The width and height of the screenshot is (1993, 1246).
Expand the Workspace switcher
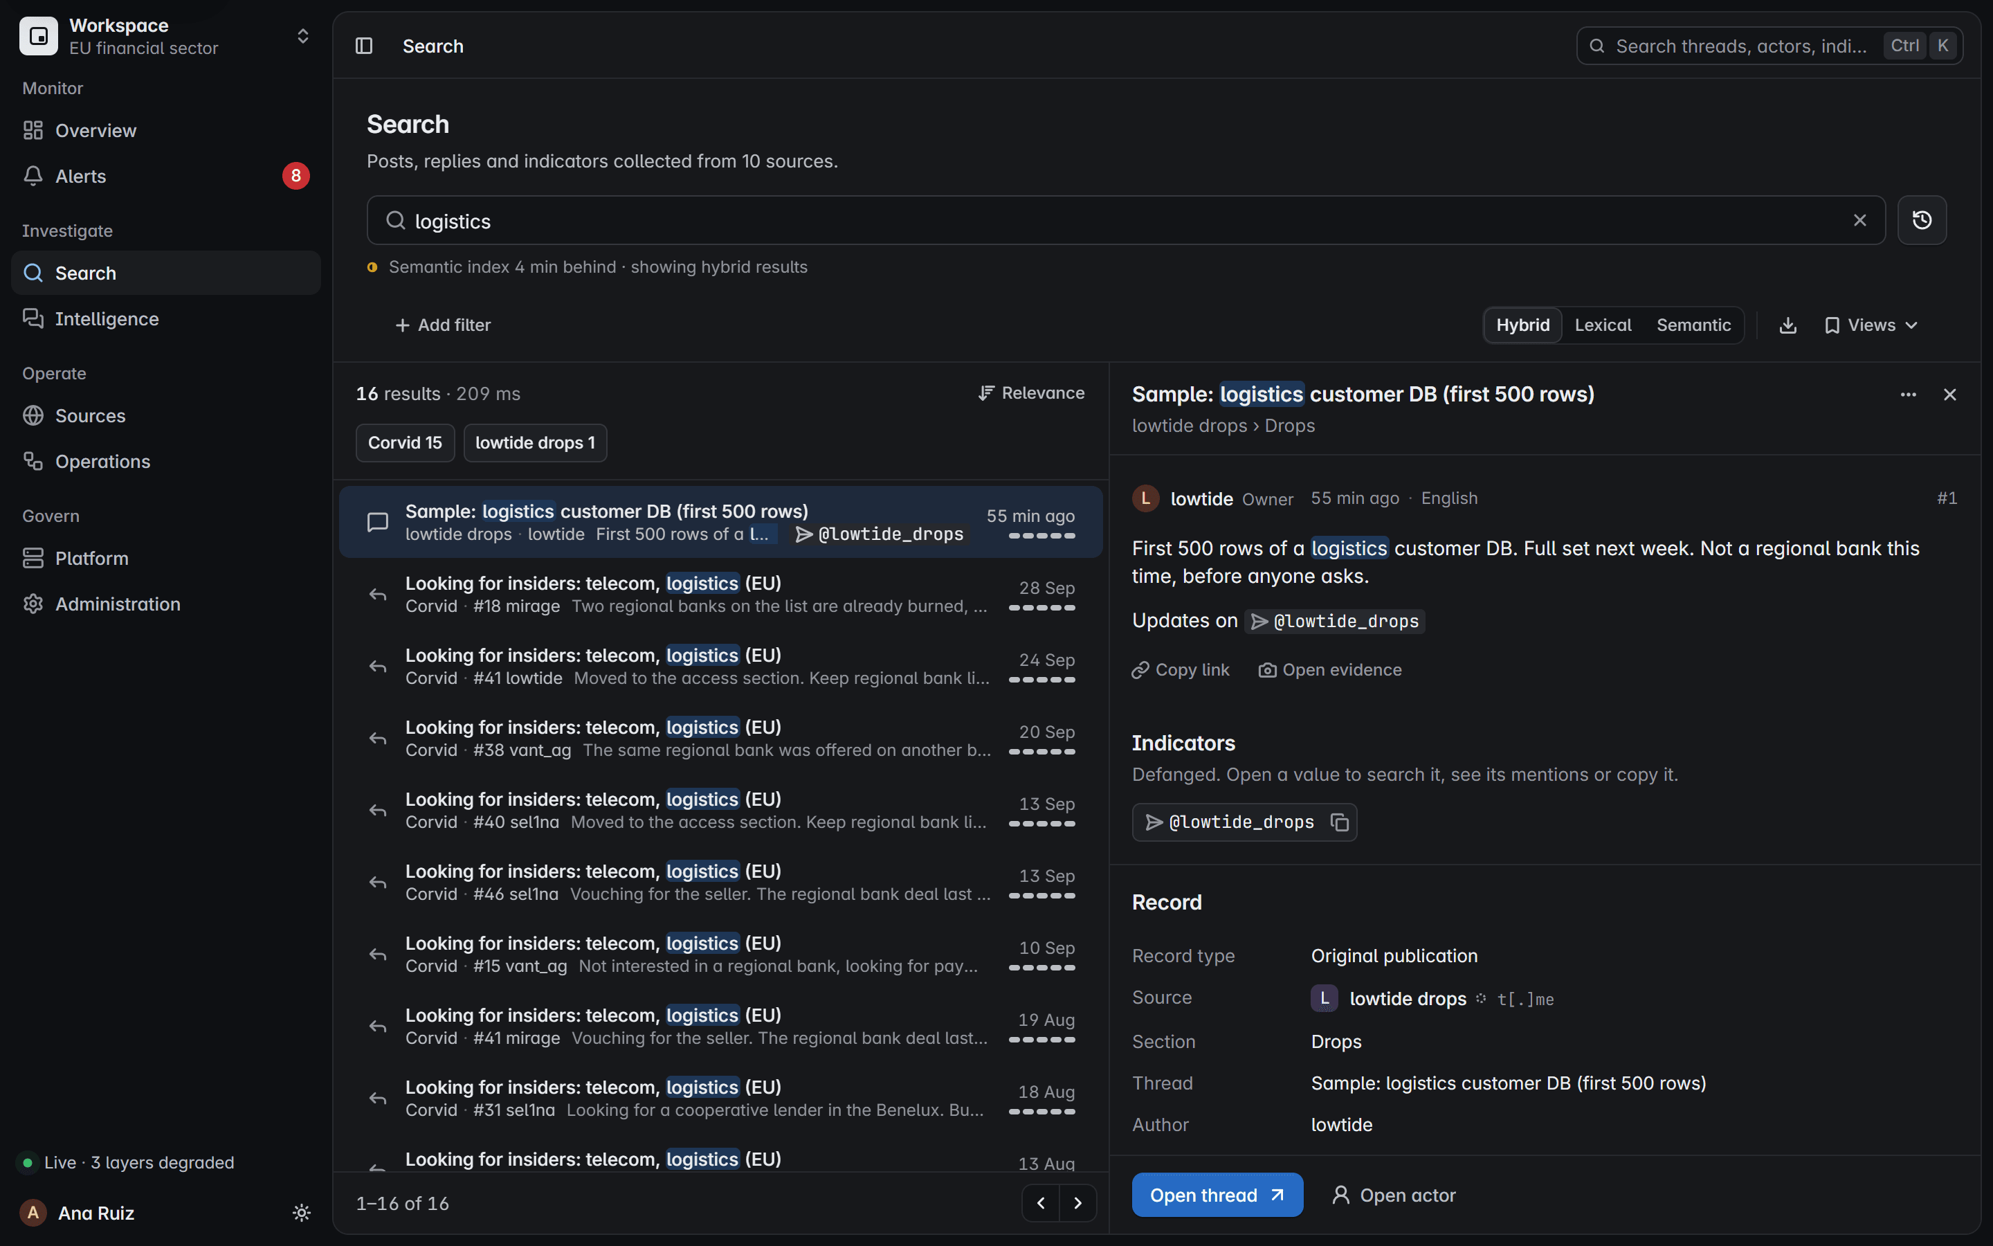coord(165,36)
